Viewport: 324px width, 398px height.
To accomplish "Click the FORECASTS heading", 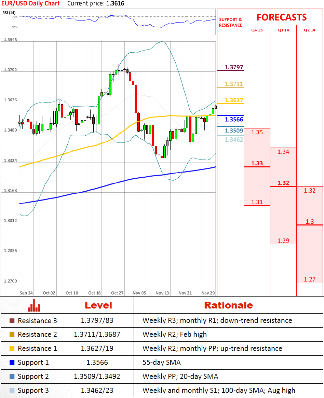I will [x=282, y=17].
